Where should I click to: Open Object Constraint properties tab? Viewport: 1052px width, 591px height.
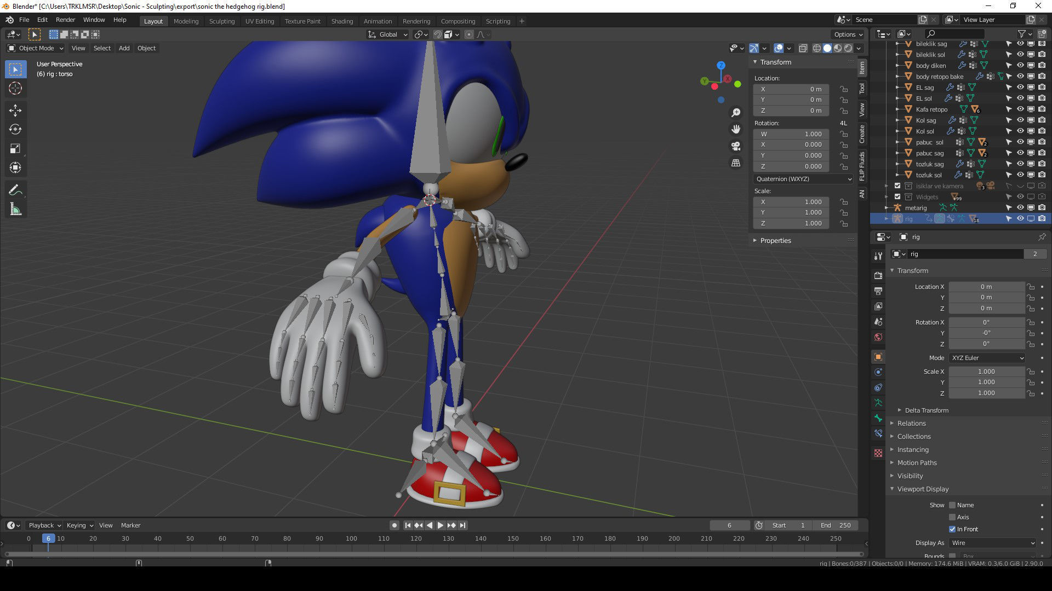coord(878,387)
